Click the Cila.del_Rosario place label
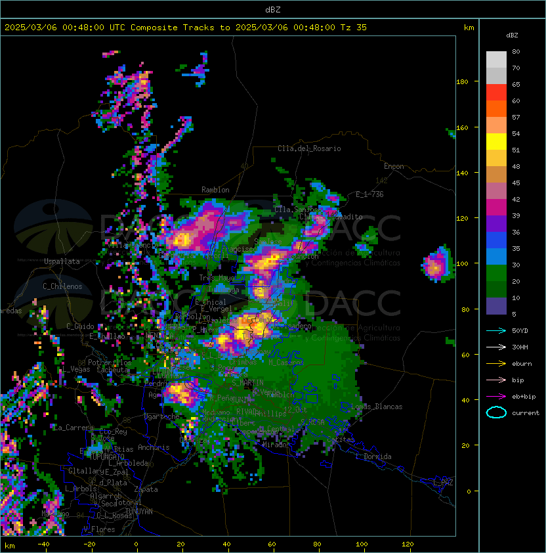The height and width of the screenshot is (553, 546). coord(309,148)
